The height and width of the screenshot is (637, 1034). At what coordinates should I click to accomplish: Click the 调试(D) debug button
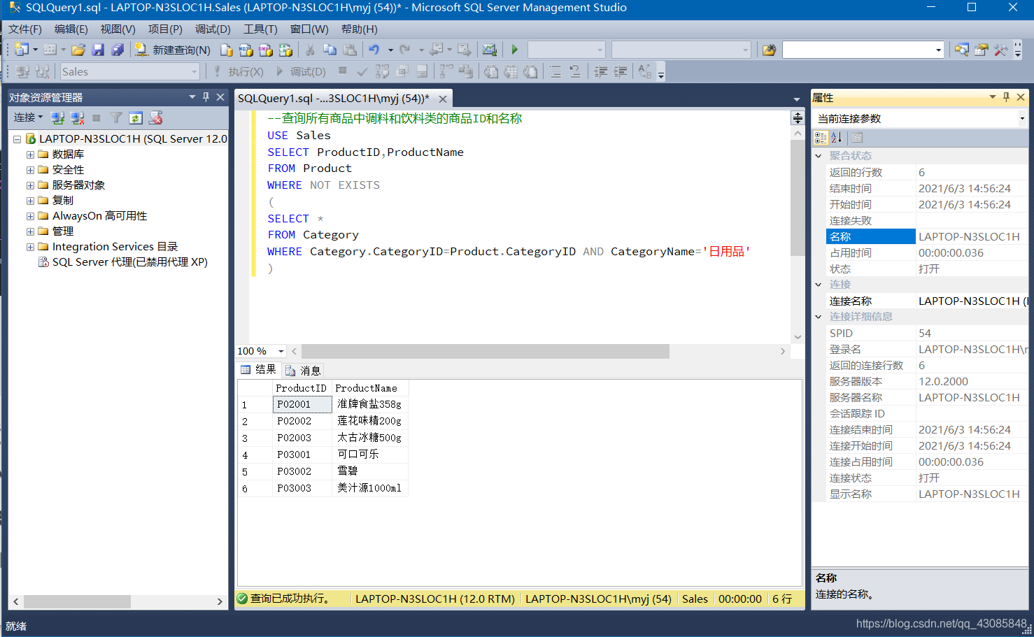pyautogui.click(x=301, y=71)
